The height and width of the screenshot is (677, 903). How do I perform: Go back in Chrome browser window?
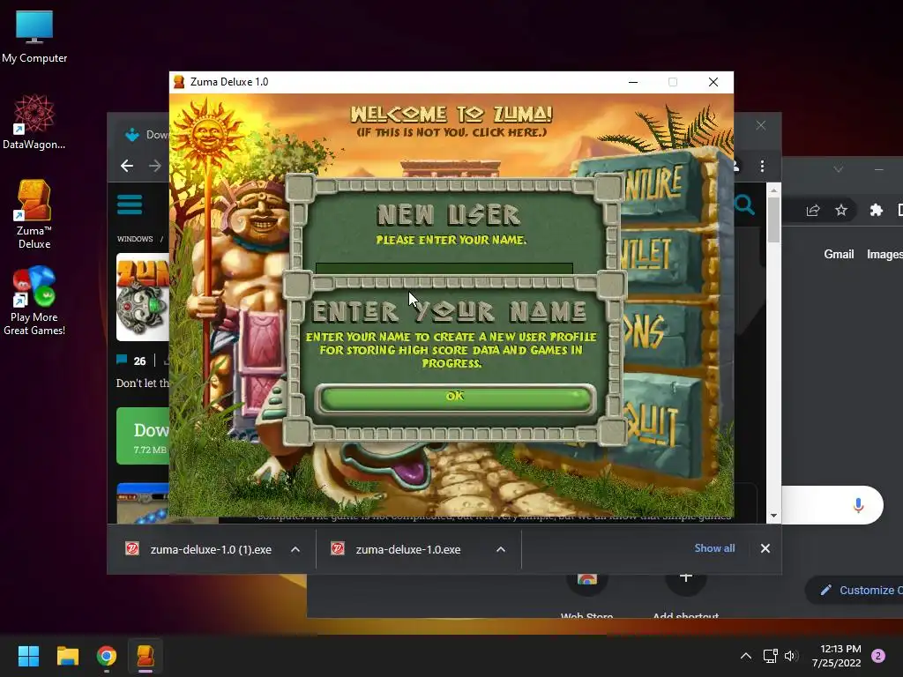127,166
